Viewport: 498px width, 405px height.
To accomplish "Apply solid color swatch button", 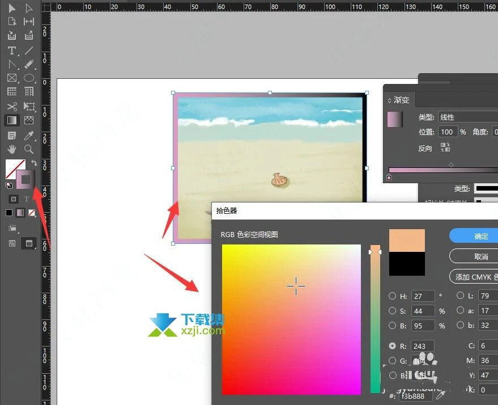I will 9,213.
